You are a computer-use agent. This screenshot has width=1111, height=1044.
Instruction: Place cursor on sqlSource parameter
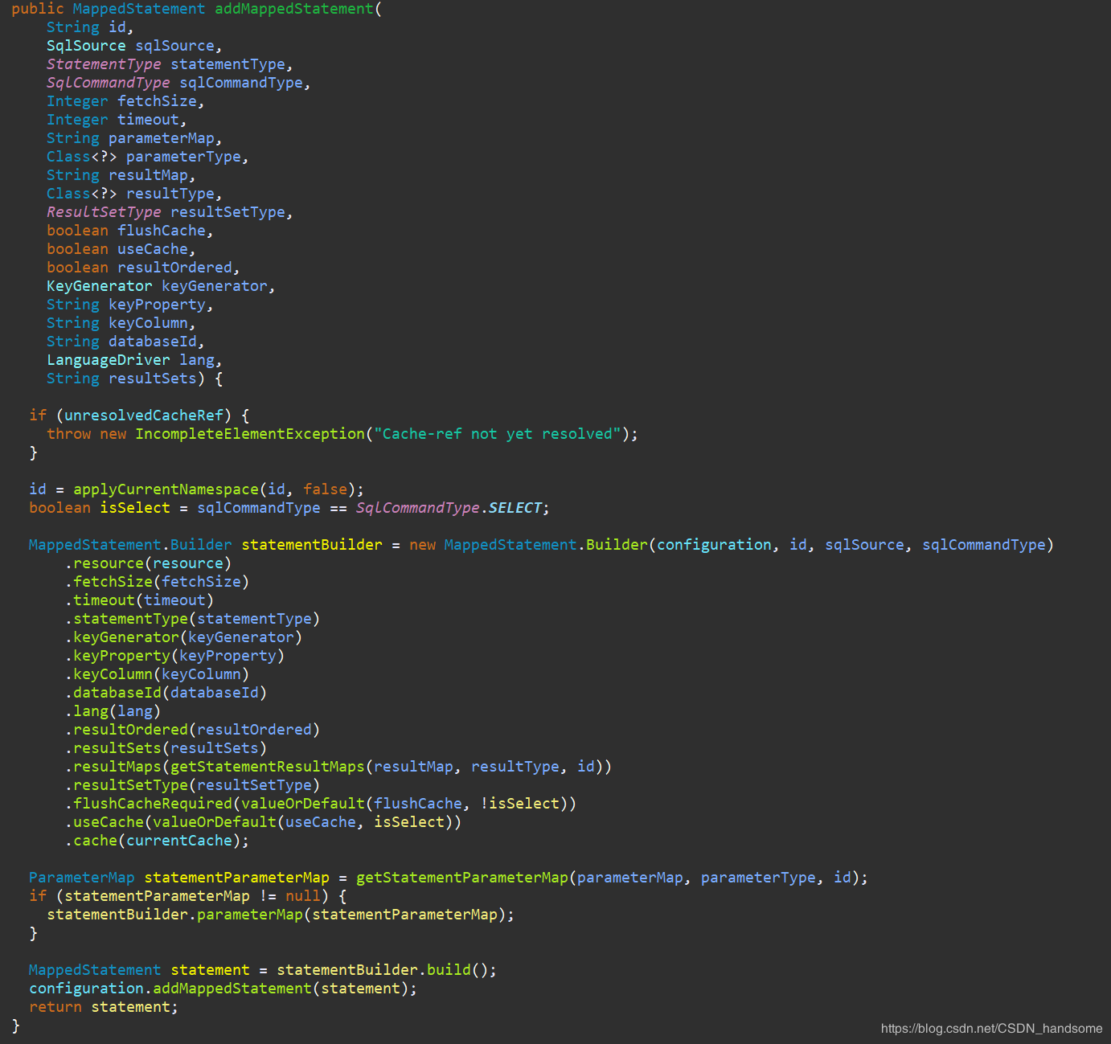click(174, 46)
